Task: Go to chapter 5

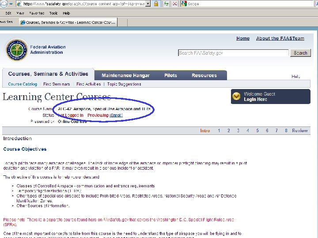Action: pyautogui.click(x=257, y=130)
